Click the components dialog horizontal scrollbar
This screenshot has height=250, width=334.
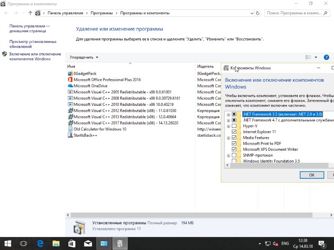(279, 165)
